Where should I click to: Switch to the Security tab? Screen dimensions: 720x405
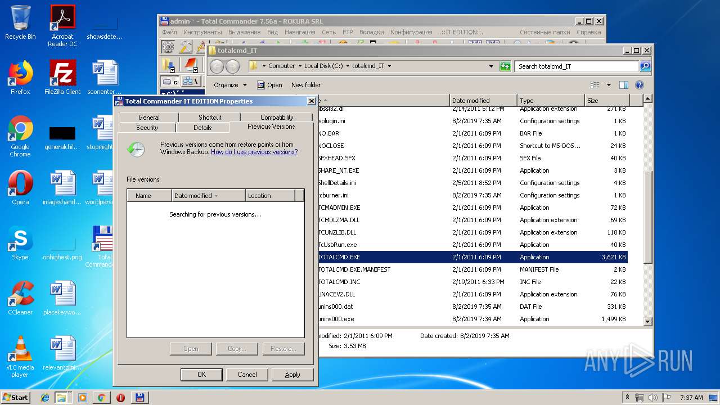click(x=147, y=128)
